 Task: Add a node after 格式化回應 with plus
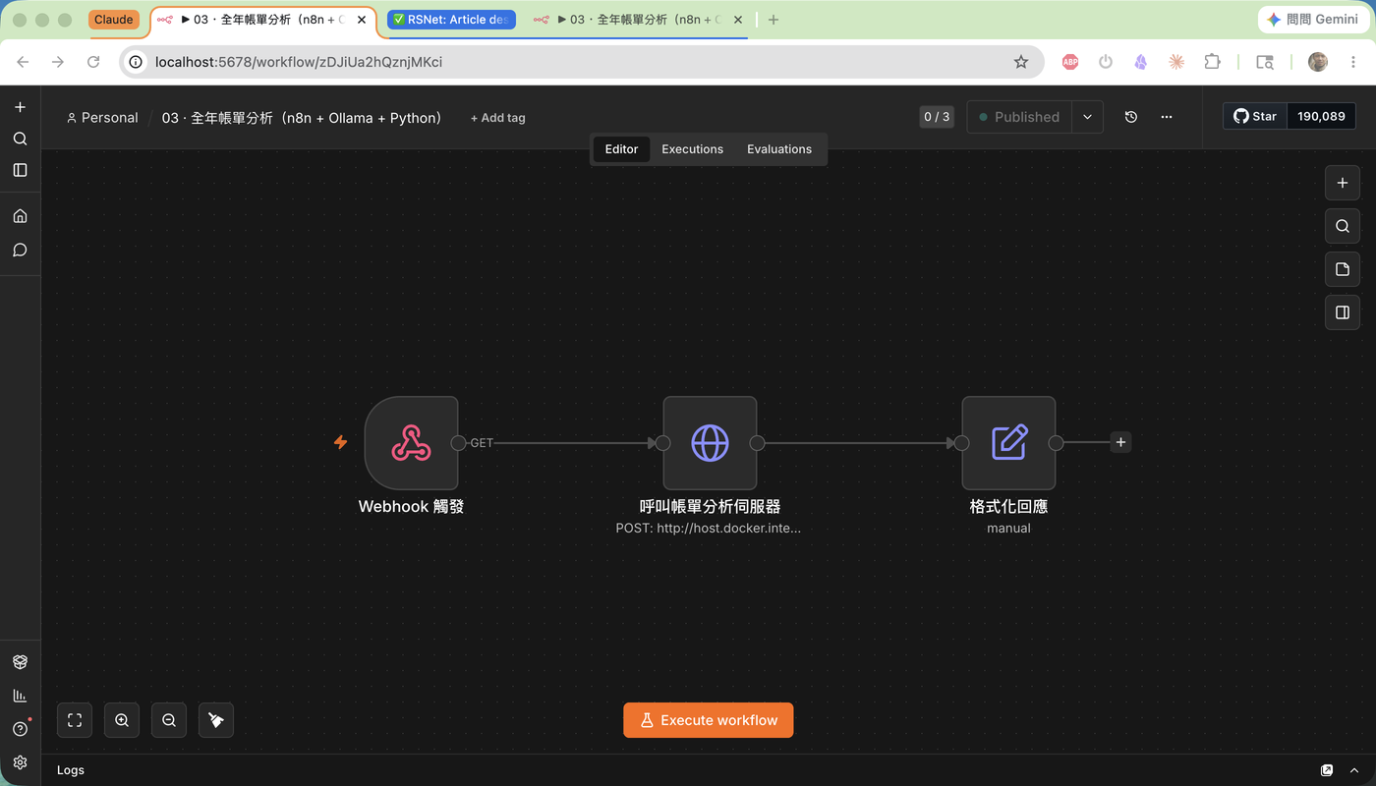(1120, 442)
